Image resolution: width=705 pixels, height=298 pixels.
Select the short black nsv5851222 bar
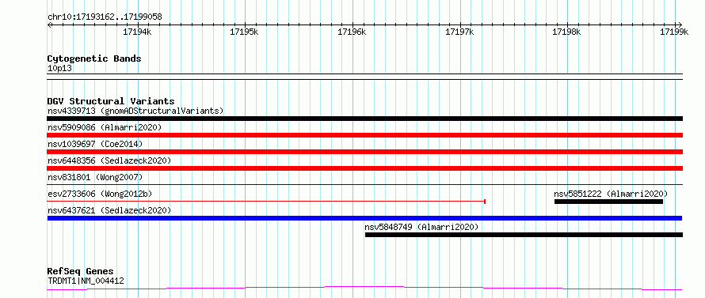click(x=608, y=202)
